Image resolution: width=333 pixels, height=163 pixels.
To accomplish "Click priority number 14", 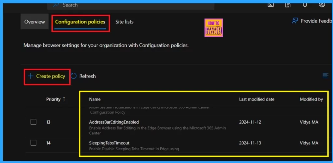I will (48, 143).
